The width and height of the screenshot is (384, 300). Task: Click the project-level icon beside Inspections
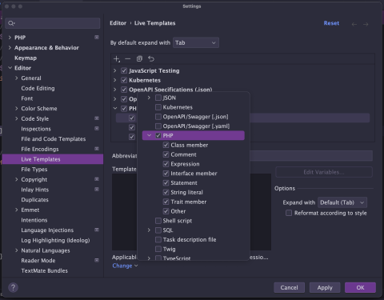[x=97, y=128]
